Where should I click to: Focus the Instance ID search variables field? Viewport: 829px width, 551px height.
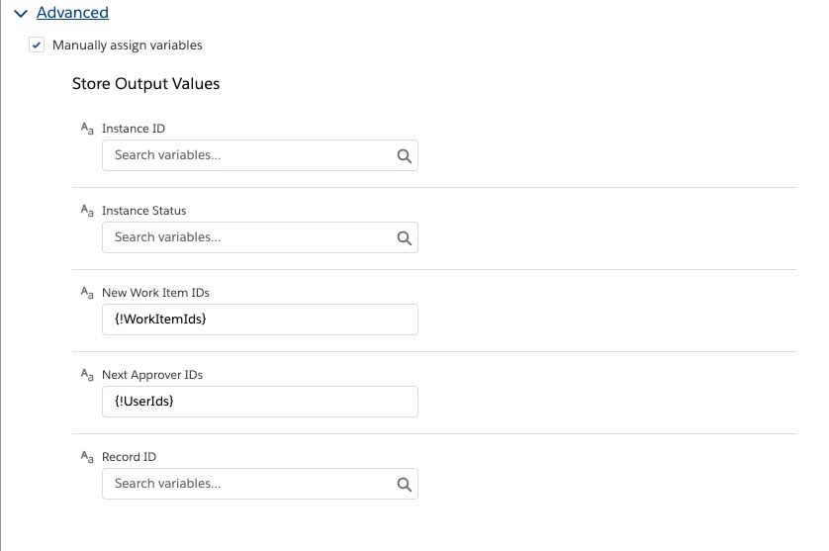coord(247,155)
